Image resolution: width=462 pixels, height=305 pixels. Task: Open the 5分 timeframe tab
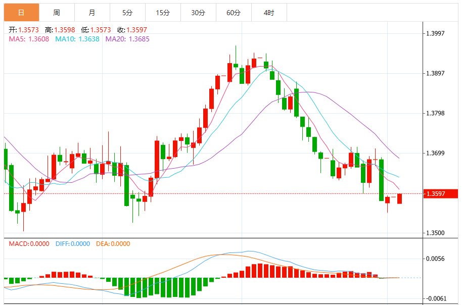127,13
